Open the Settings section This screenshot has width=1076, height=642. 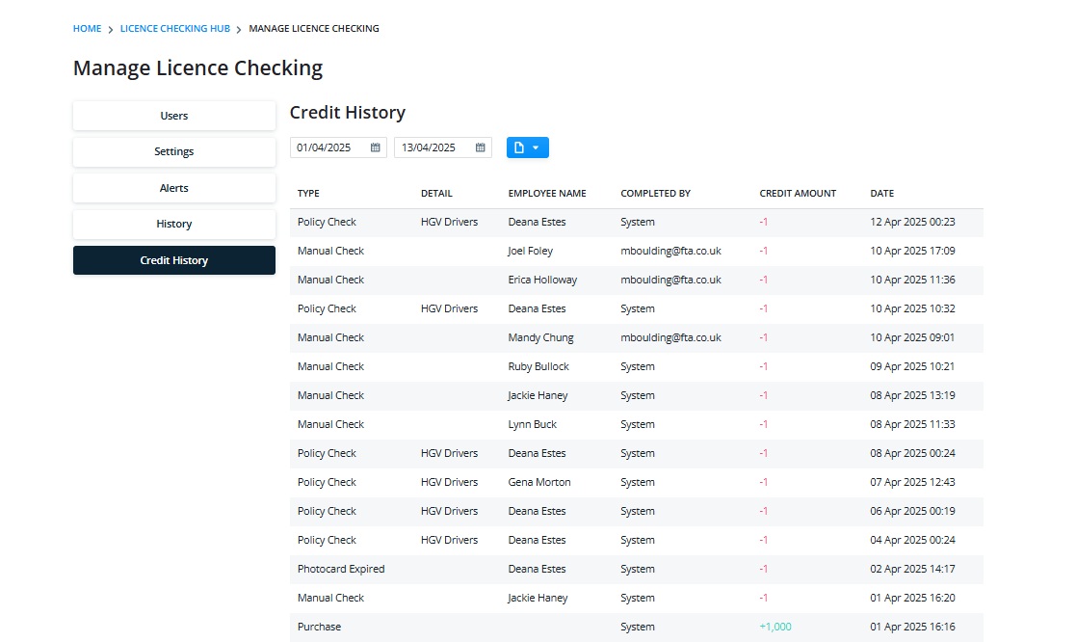[x=174, y=151]
